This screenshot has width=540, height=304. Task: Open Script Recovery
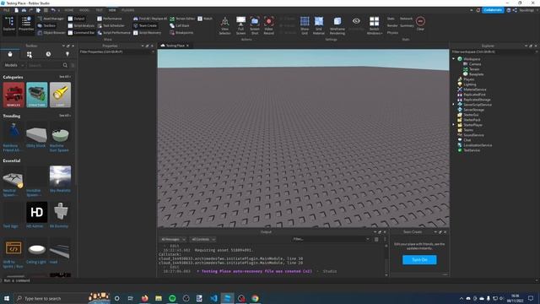[148, 33]
